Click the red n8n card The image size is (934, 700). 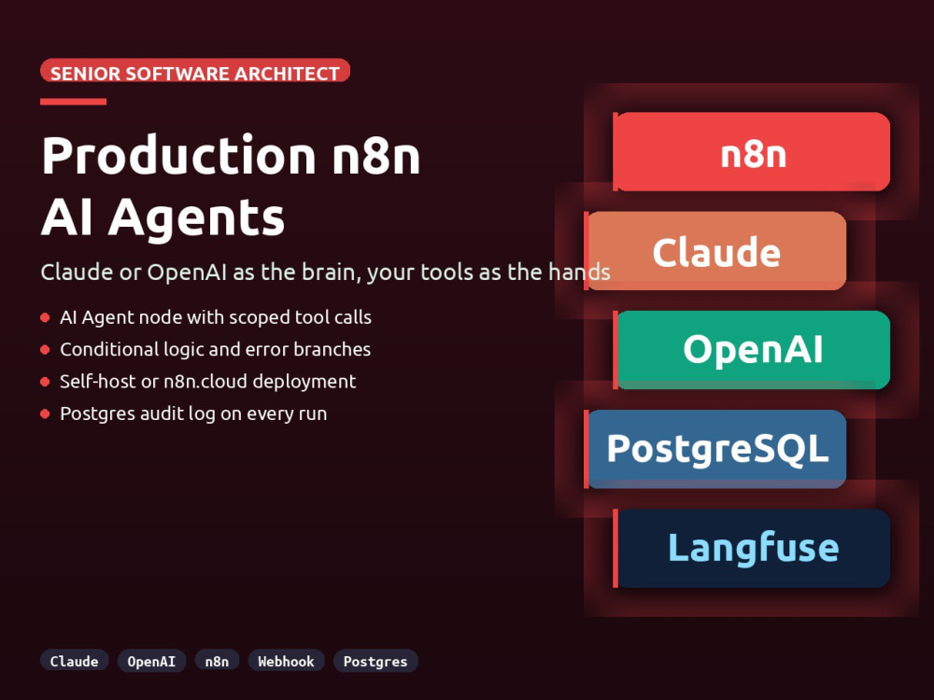752,152
